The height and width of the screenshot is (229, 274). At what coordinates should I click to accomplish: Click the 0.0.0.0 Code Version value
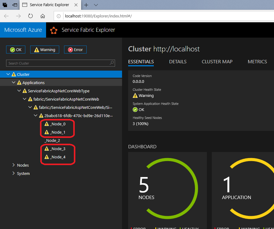pos(139,82)
